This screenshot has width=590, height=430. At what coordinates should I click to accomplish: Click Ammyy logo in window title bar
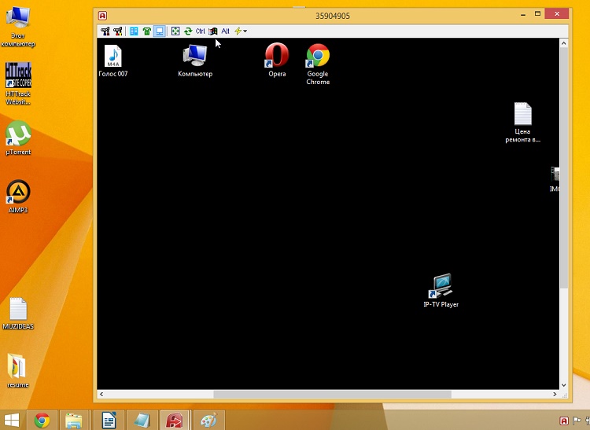[x=102, y=16]
